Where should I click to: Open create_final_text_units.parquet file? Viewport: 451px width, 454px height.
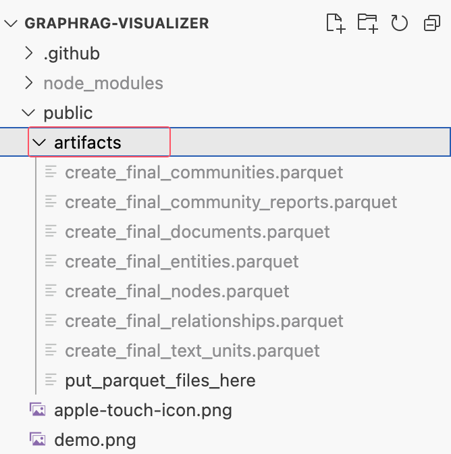click(x=192, y=351)
